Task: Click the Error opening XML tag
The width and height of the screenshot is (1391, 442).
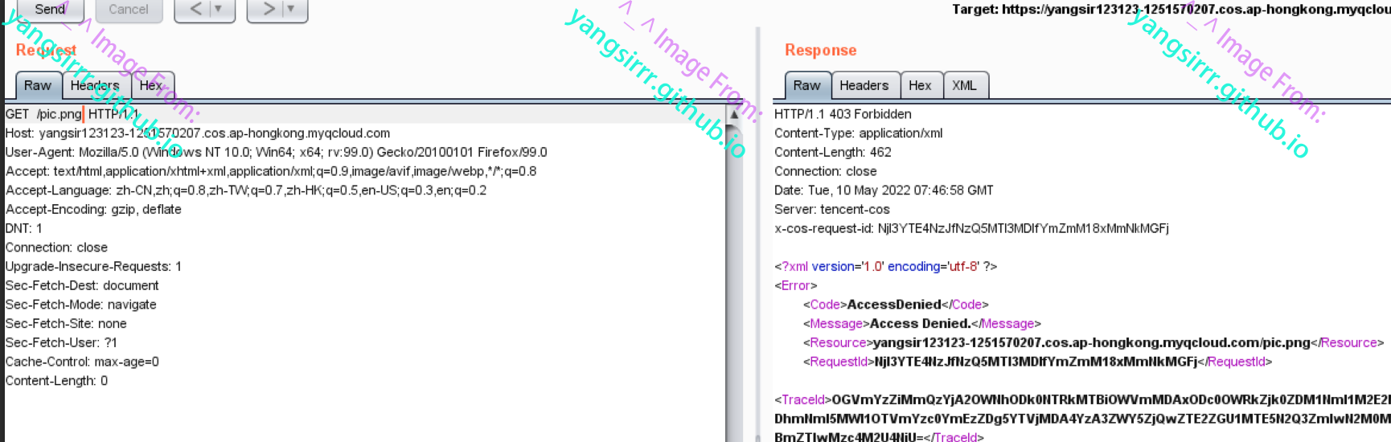Action: [796, 286]
